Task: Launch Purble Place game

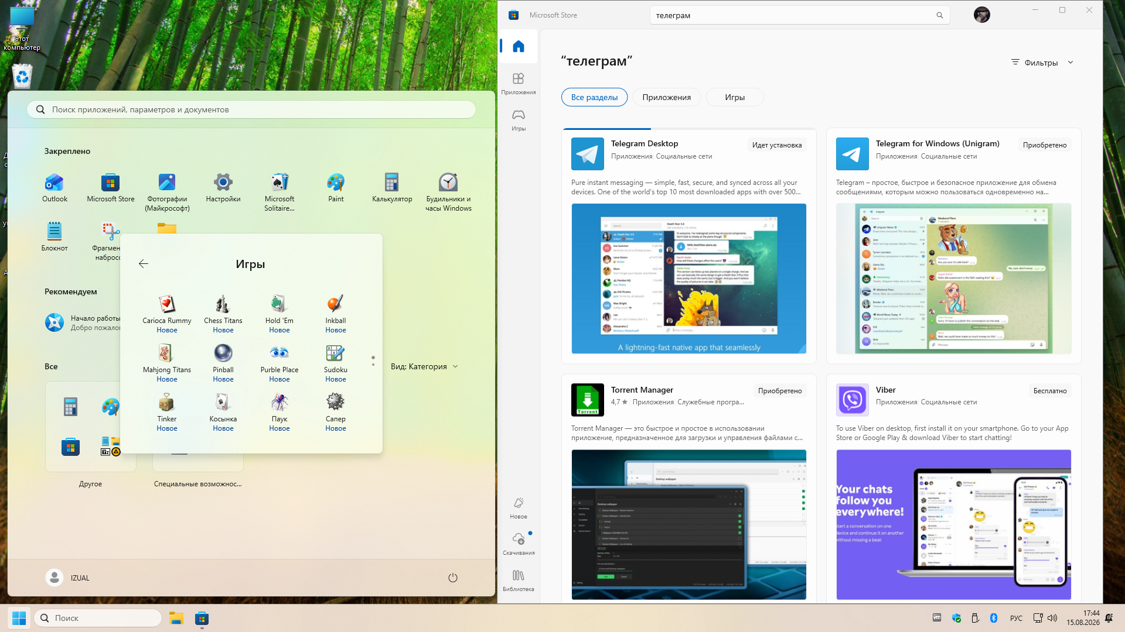Action: click(x=279, y=363)
